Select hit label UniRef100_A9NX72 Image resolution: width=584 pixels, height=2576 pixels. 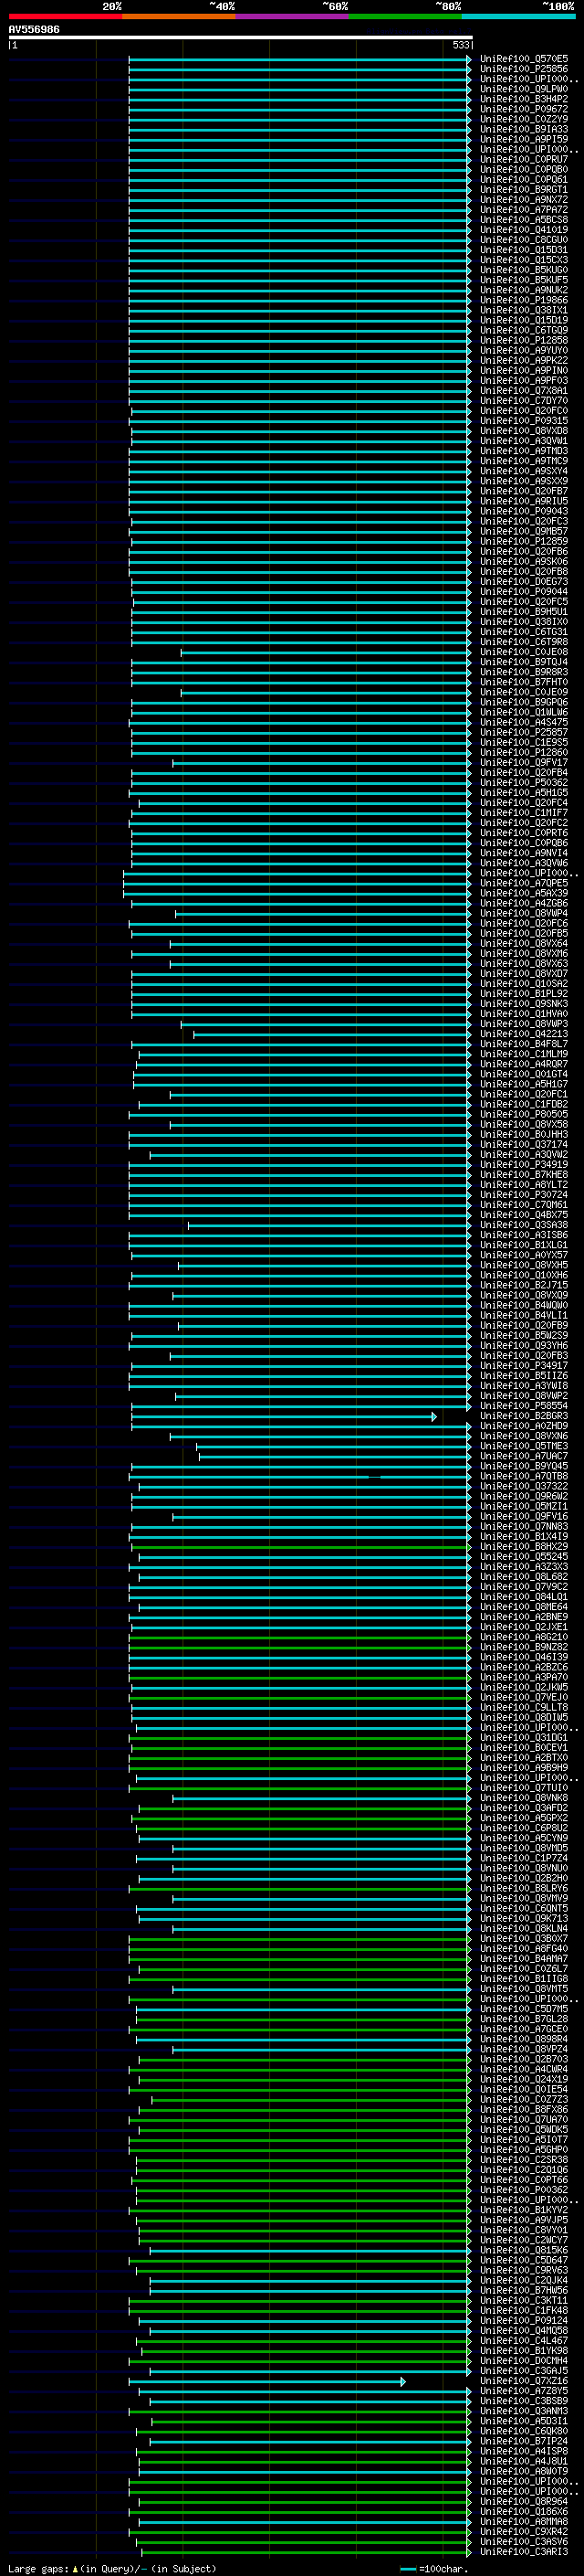point(524,200)
